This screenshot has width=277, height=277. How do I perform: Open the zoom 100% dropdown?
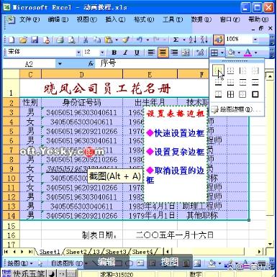point(255,40)
